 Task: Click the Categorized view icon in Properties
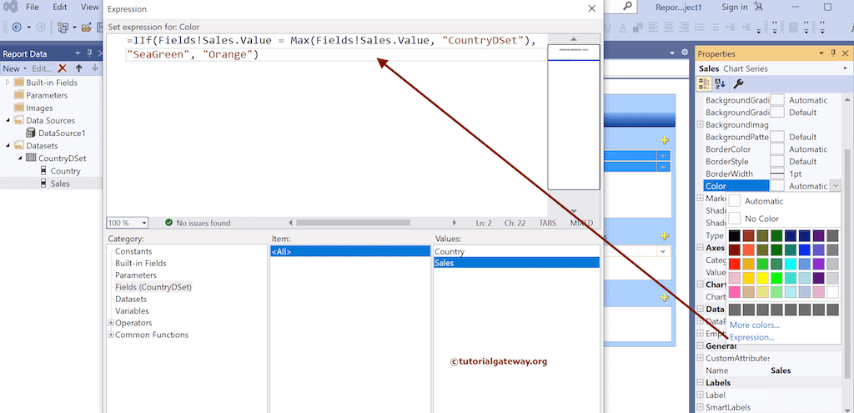(704, 83)
